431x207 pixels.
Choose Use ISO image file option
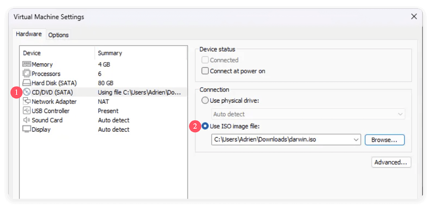[x=205, y=126]
